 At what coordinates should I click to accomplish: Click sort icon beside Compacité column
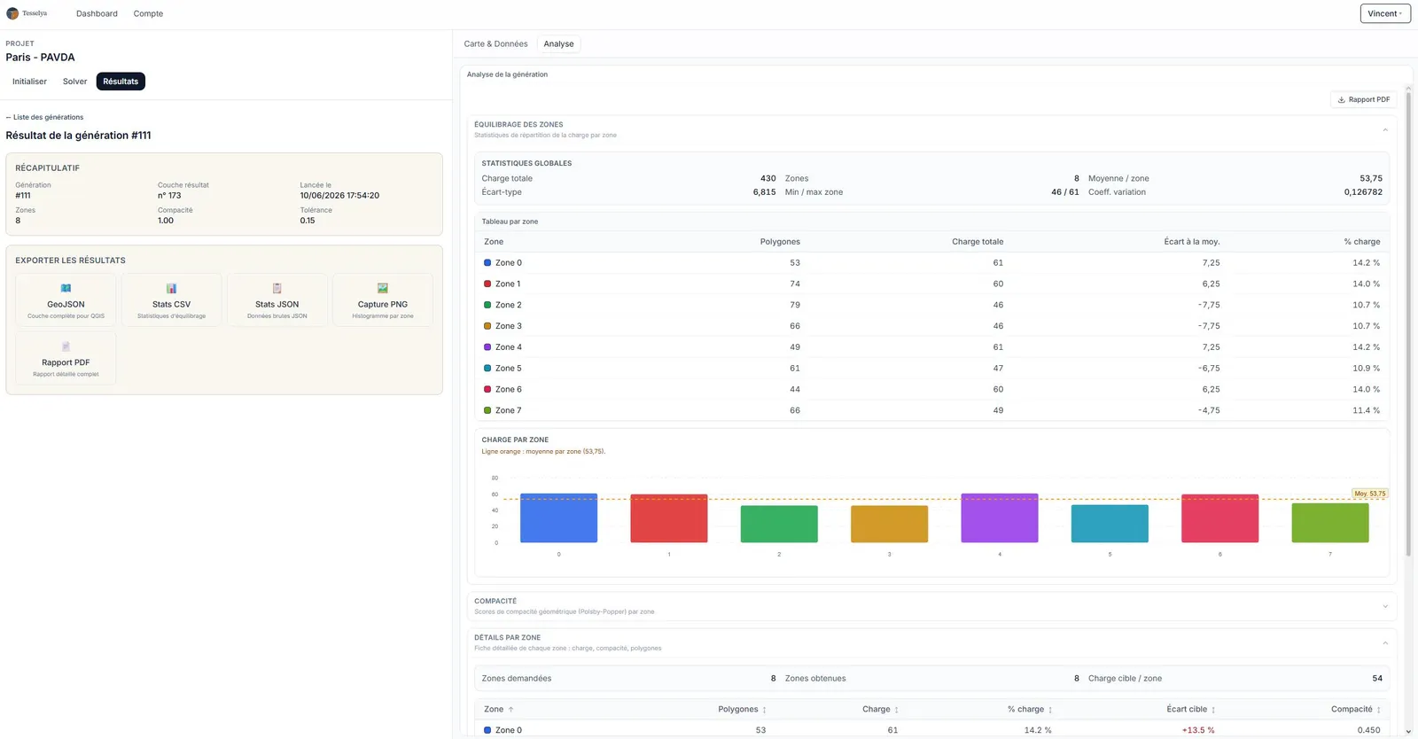[1378, 710]
